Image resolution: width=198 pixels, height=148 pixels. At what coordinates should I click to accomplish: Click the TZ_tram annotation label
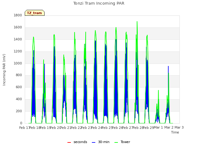point(34,13)
